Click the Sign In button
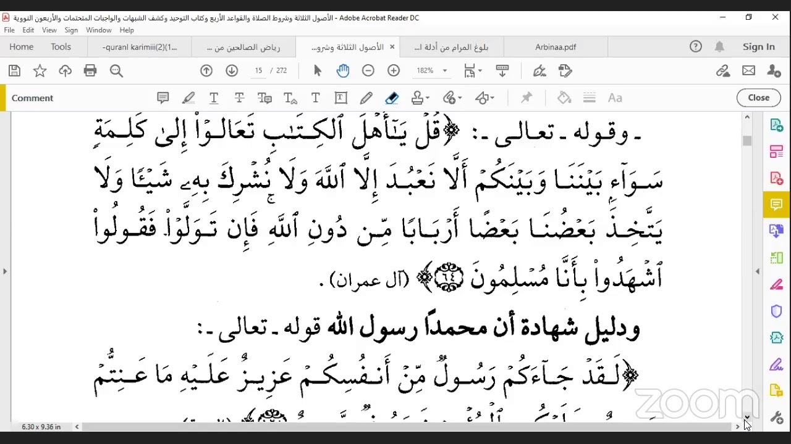This screenshot has width=791, height=444. (x=759, y=47)
